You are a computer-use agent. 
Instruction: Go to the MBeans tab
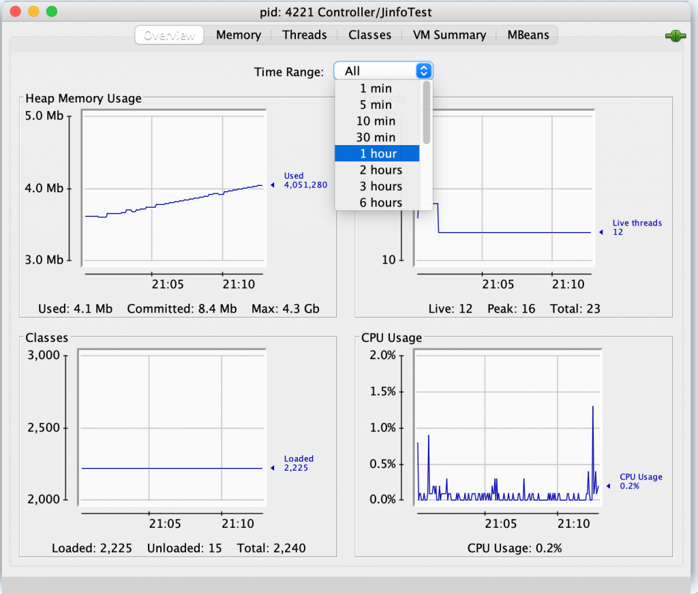(528, 35)
